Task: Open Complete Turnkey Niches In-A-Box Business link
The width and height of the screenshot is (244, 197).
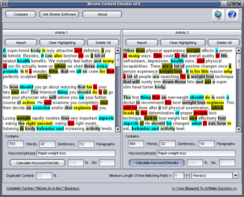Action: [x=43, y=188]
